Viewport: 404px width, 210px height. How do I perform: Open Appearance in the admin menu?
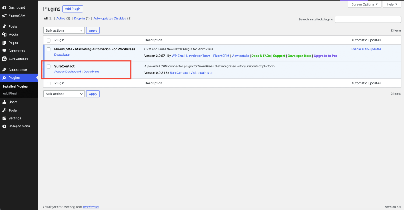point(17,70)
